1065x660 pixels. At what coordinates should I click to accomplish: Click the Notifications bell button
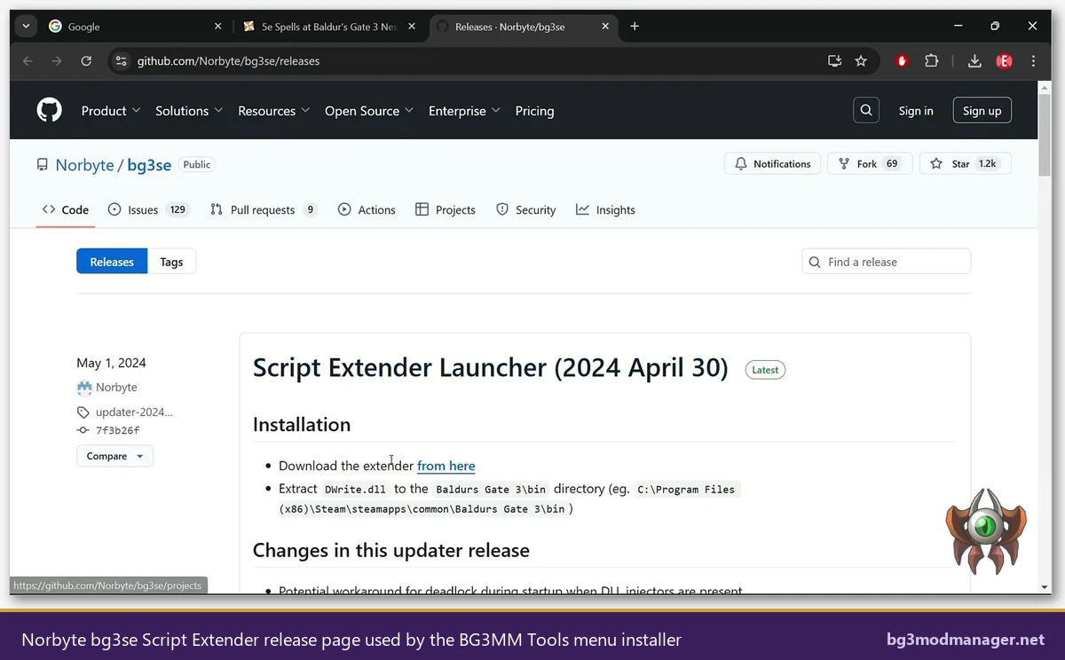pyautogui.click(x=773, y=164)
